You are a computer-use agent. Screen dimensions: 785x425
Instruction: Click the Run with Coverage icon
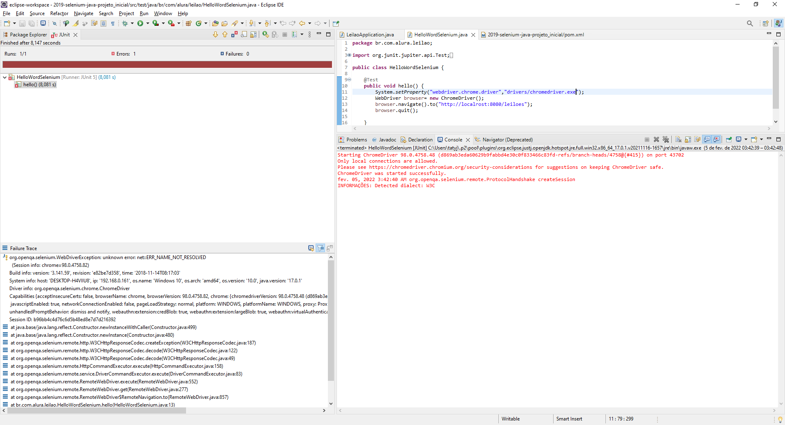click(155, 23)
